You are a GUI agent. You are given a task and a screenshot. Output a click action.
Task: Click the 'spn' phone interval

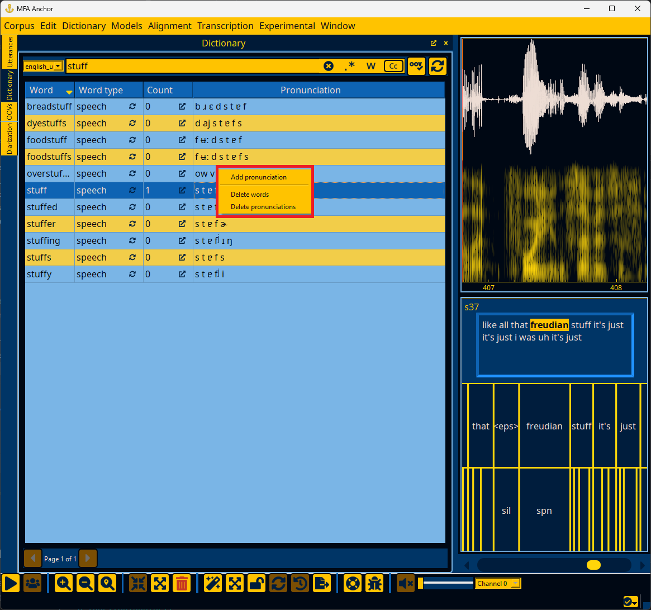click(544, 510)
